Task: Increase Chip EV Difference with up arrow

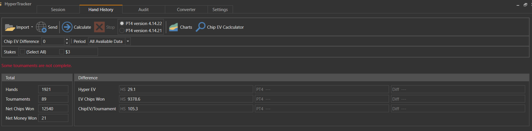Action: [67, 39]
